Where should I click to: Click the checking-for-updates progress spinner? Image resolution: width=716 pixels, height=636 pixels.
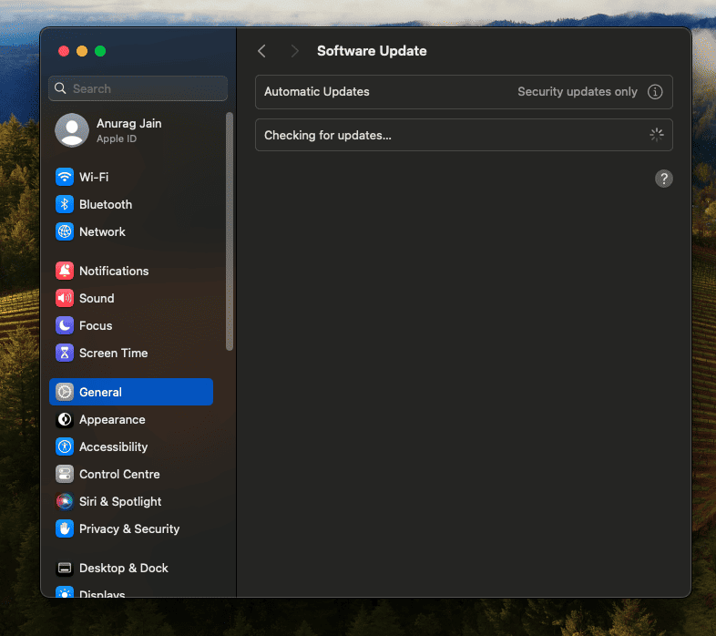(657, 135)
